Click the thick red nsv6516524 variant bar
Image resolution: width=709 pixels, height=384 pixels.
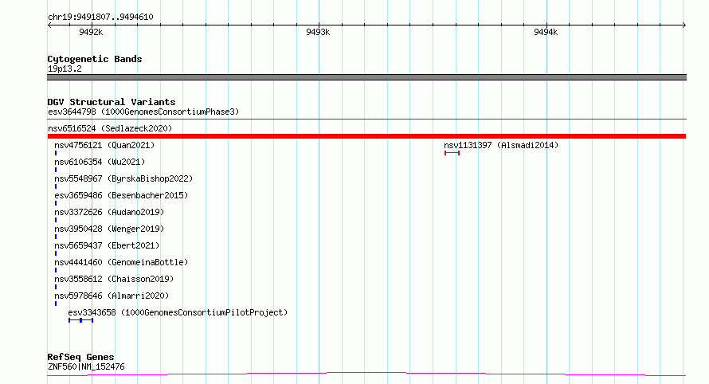point(366,136)
